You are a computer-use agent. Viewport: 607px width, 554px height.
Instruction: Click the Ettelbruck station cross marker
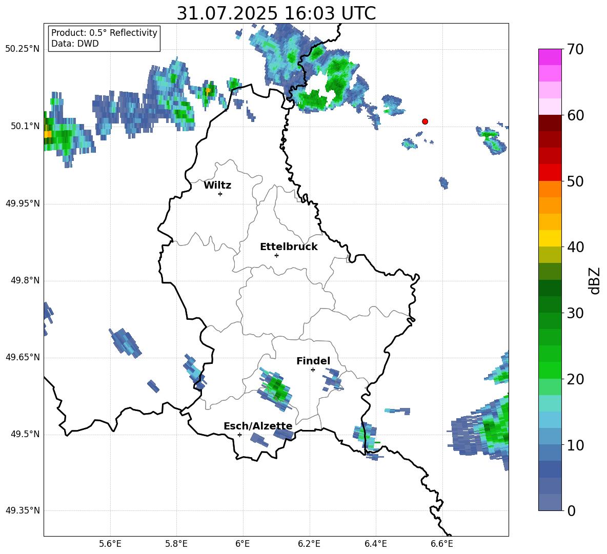(x=276, y=255)
